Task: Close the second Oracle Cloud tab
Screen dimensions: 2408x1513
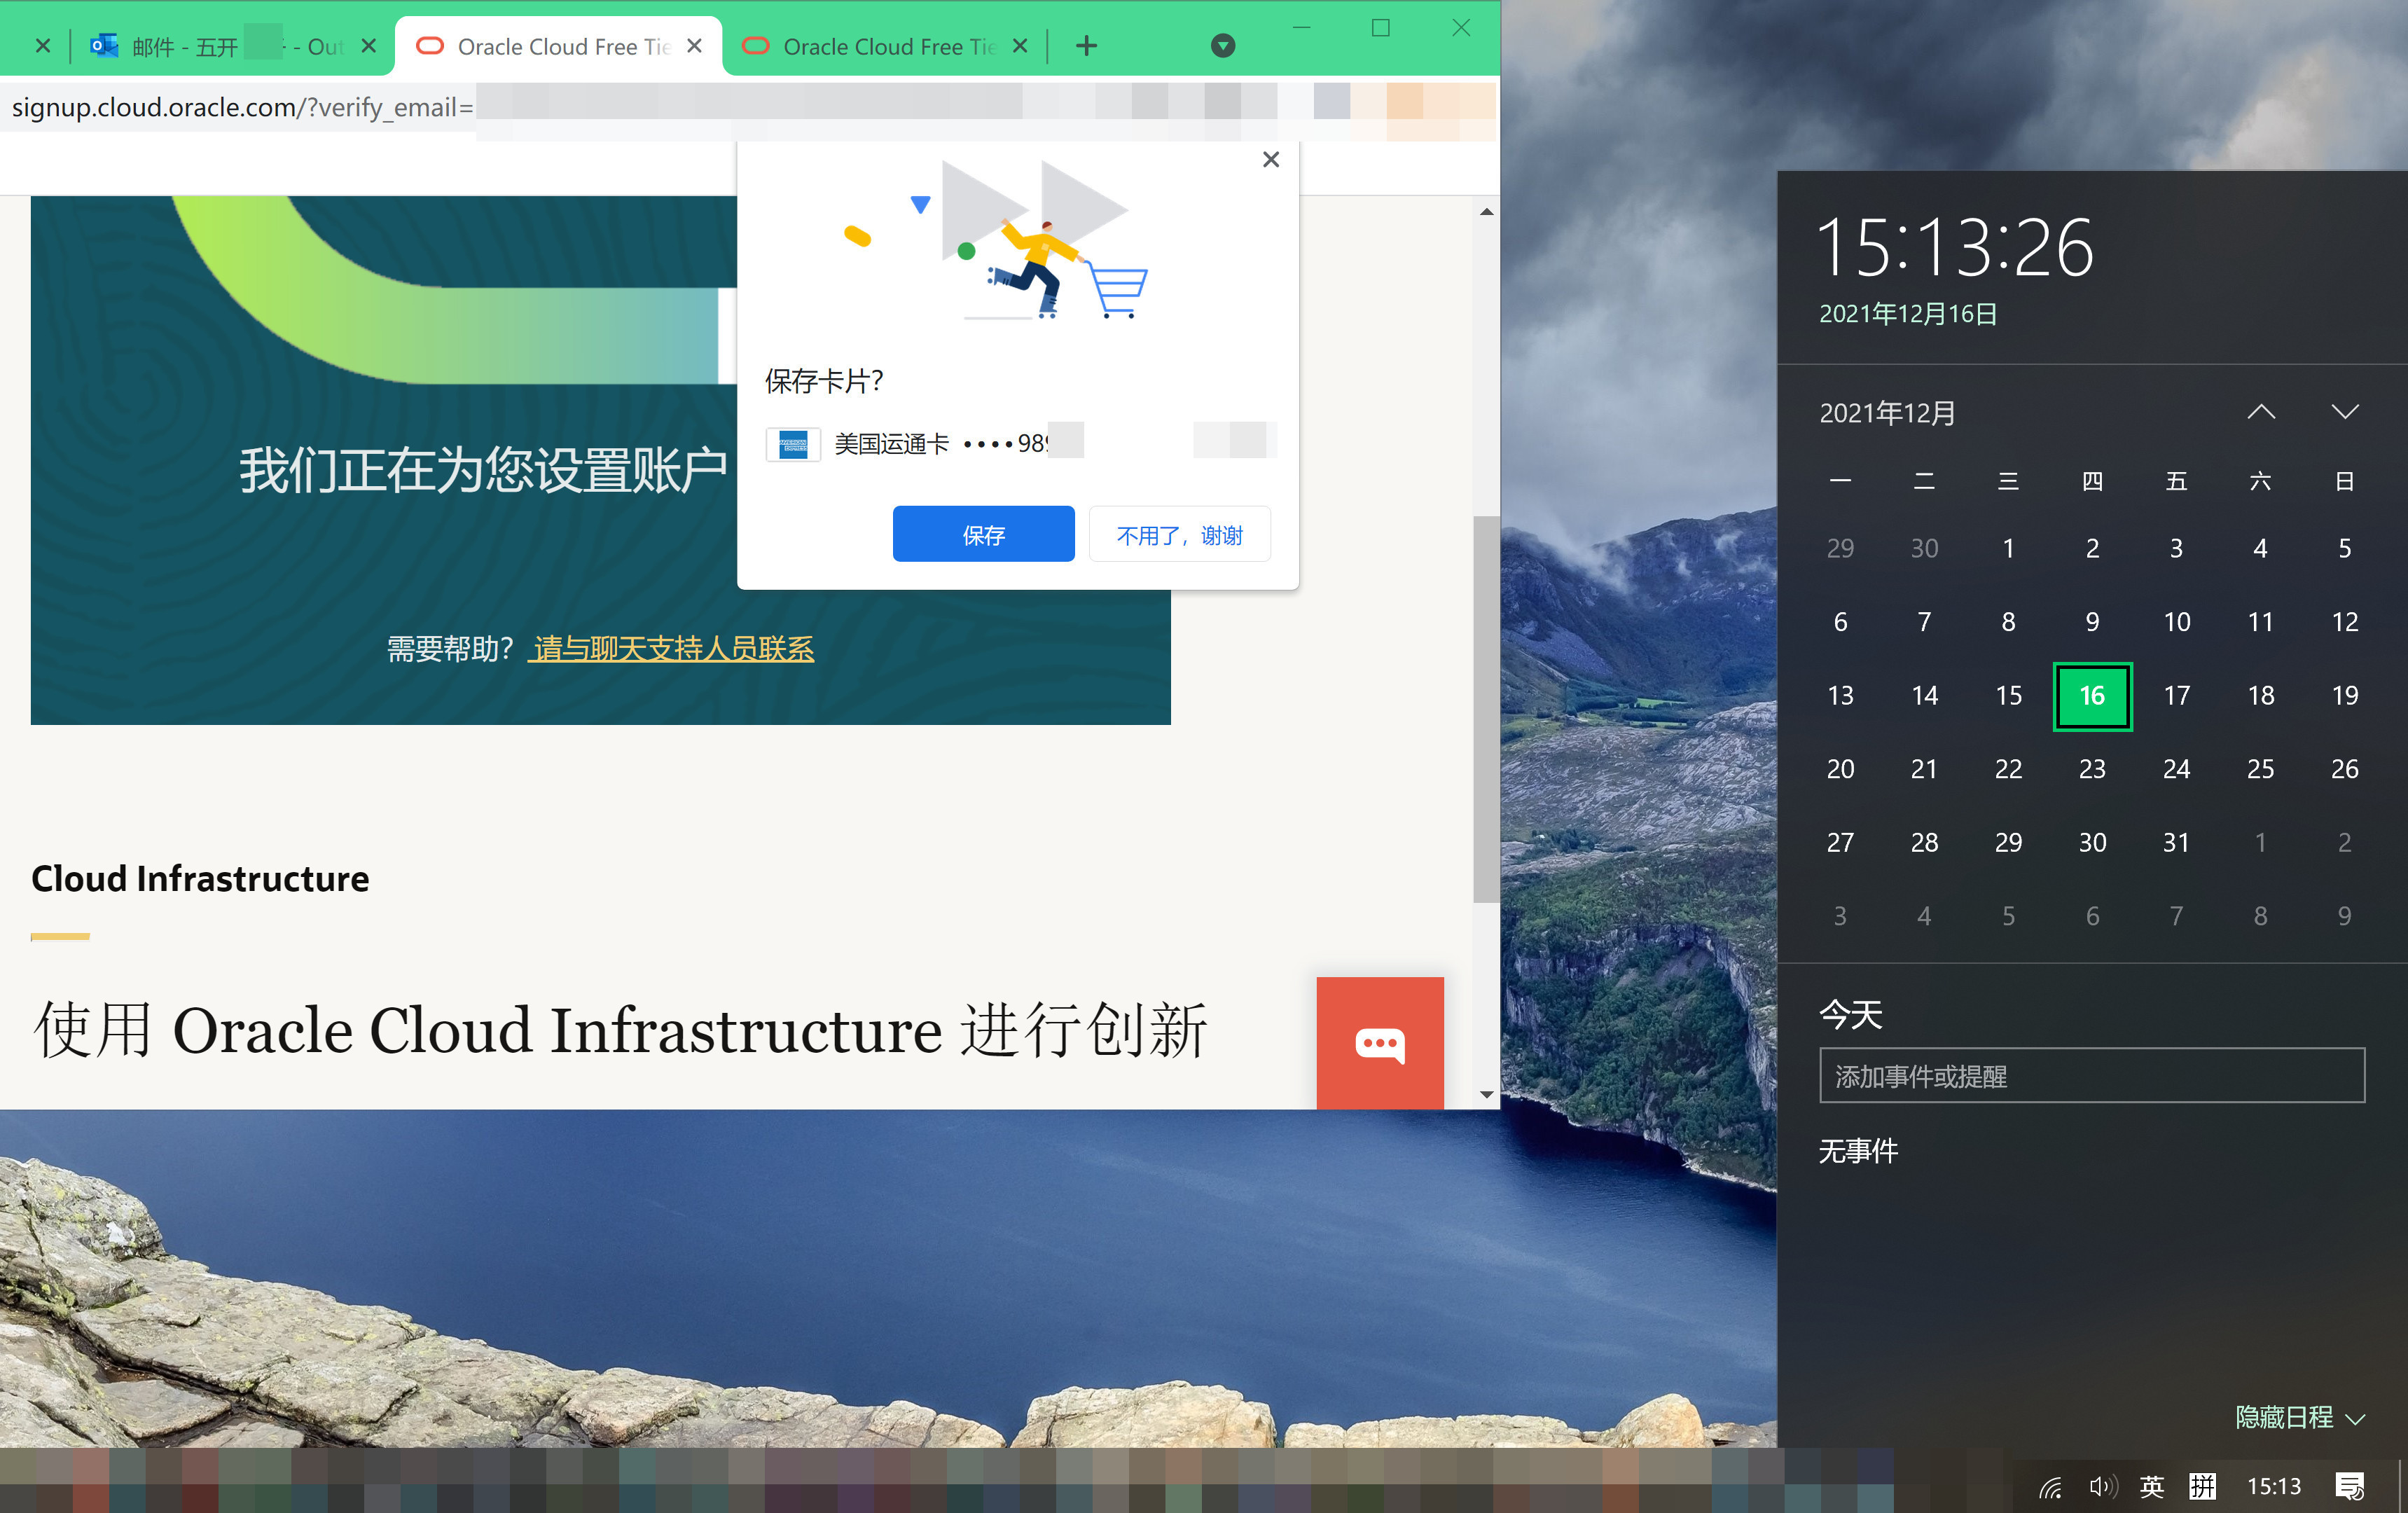Action: click(1020, 46)
